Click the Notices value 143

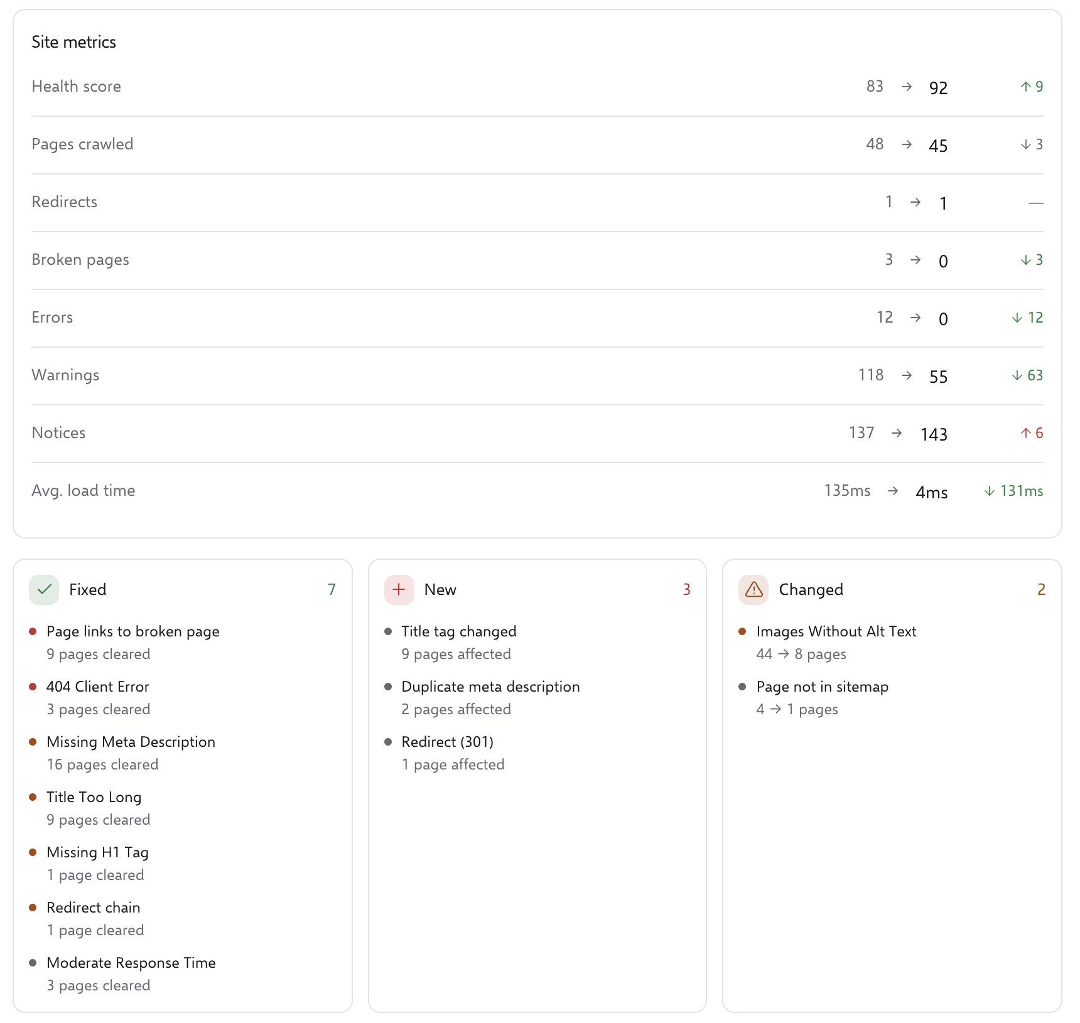(934, 434)
